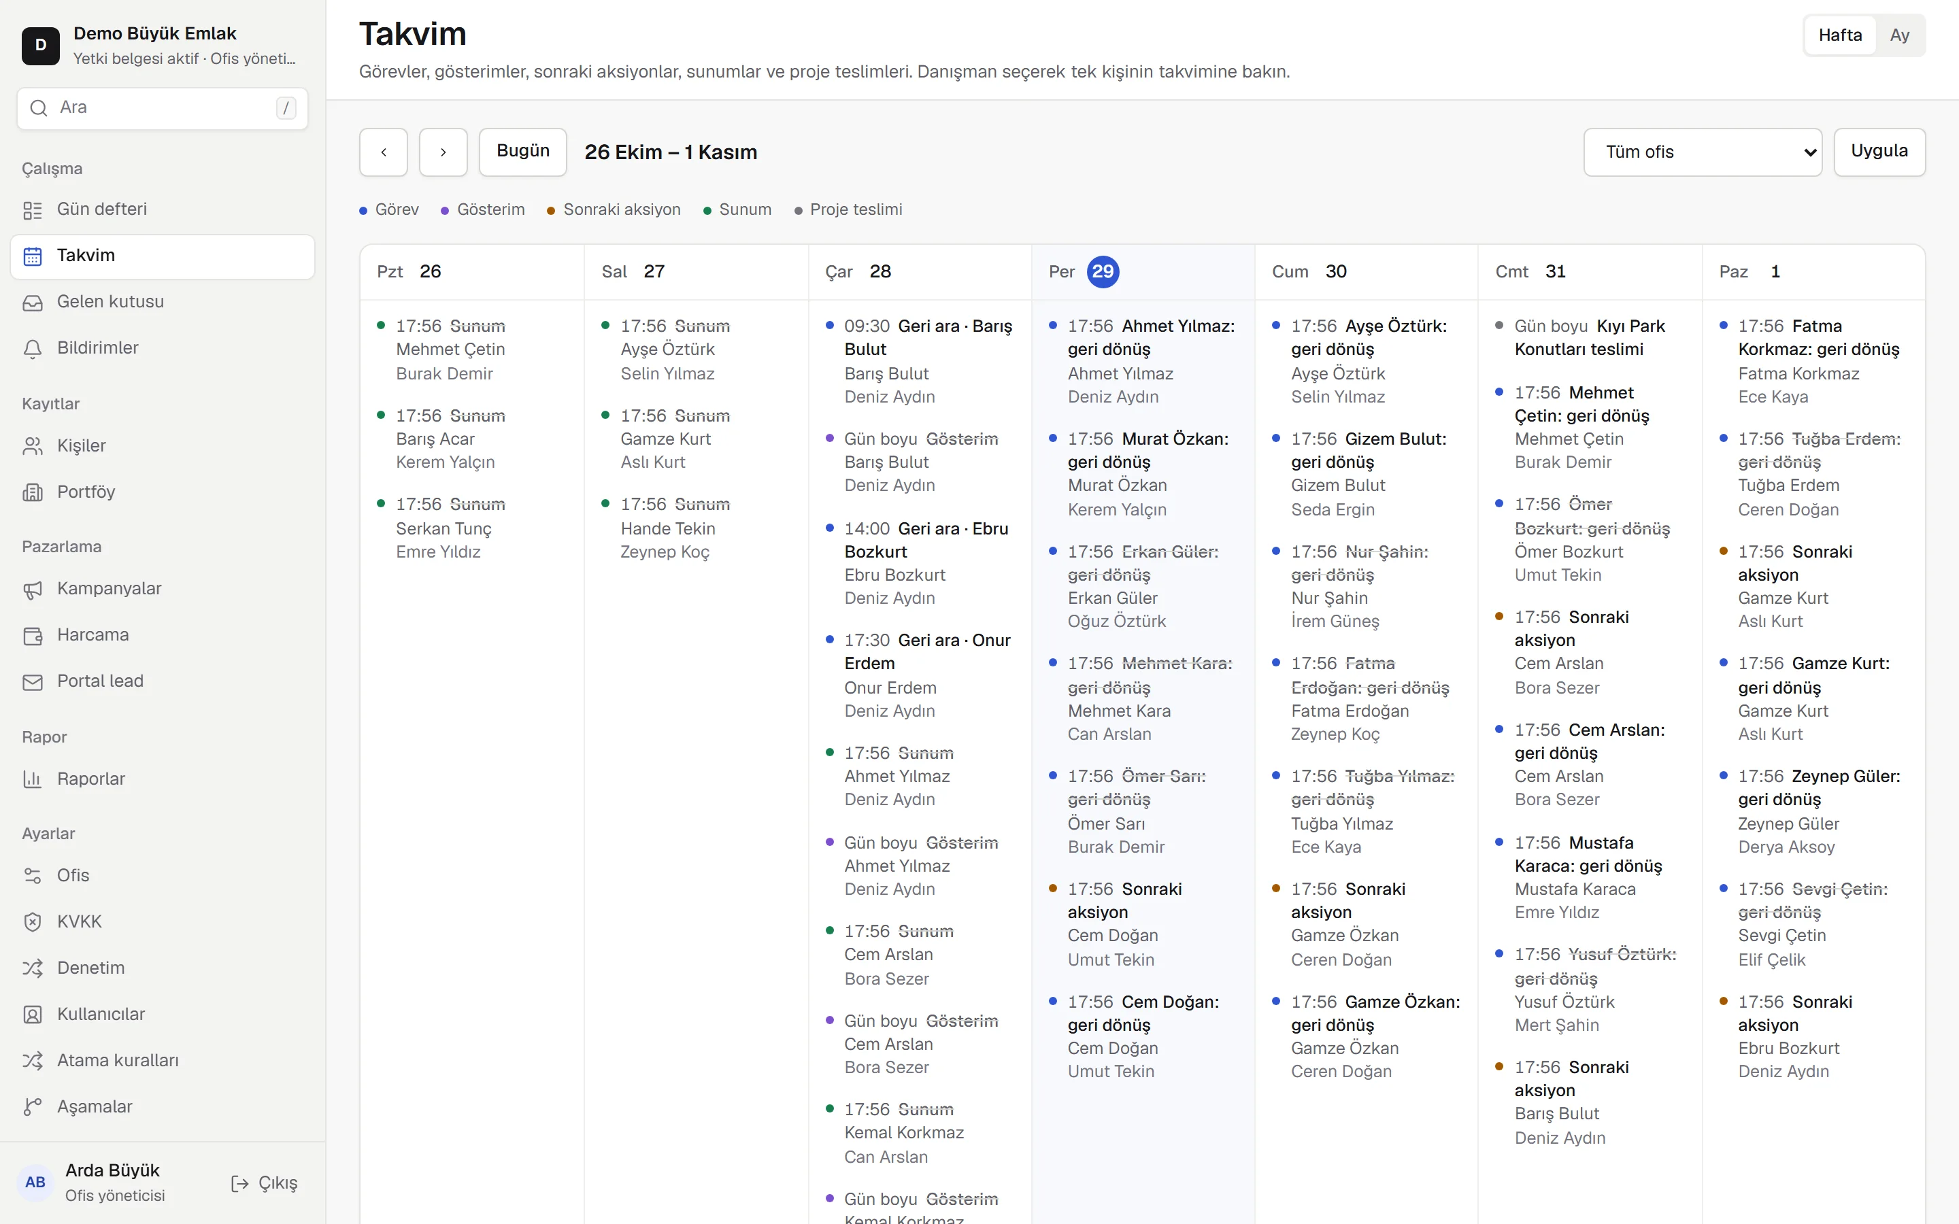
Task: Open the Tüm ofis advisor dropdown
Action: point(1703,152)
